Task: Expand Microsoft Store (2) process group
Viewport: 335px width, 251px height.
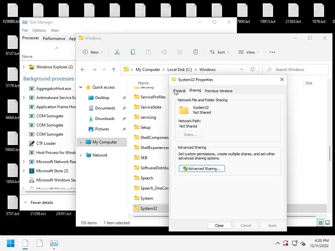Action: point(24,171)
